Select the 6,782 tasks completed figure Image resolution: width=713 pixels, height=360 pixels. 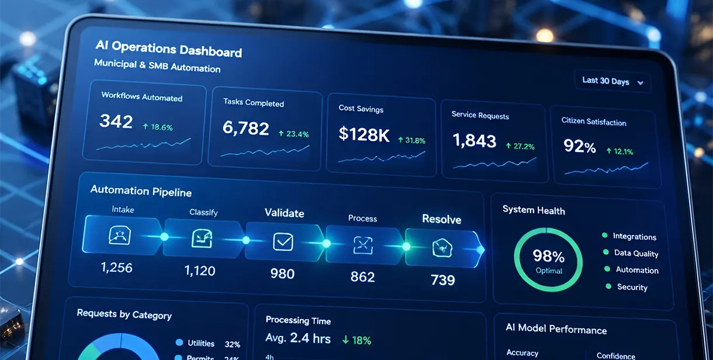246,128
